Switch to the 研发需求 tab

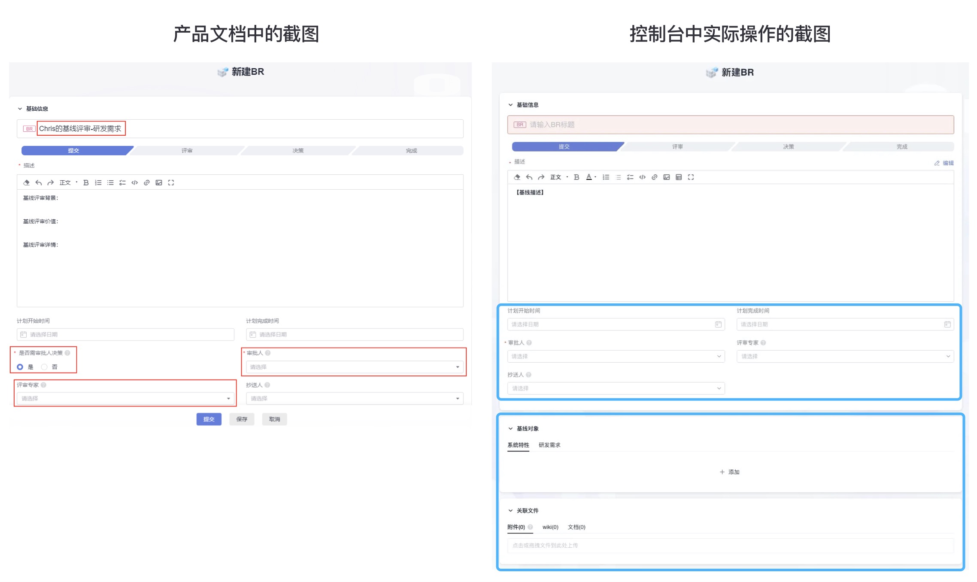click(549, 445)
